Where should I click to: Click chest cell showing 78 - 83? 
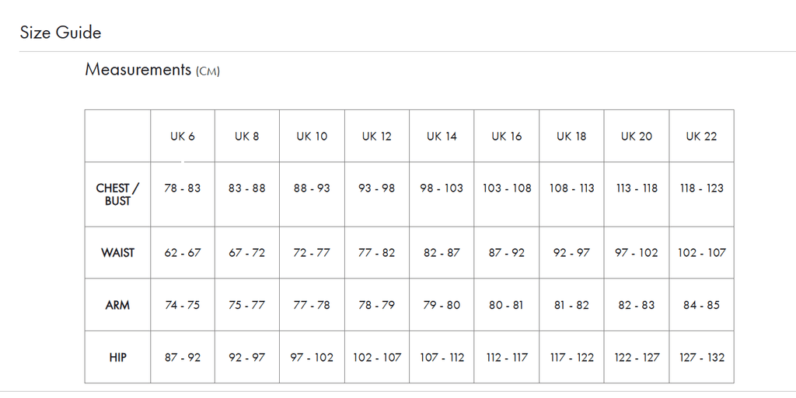pyautogui.click(x=183, y=189)
